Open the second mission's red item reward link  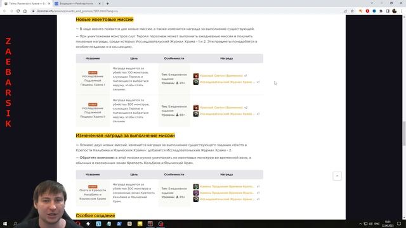point(221,108)
